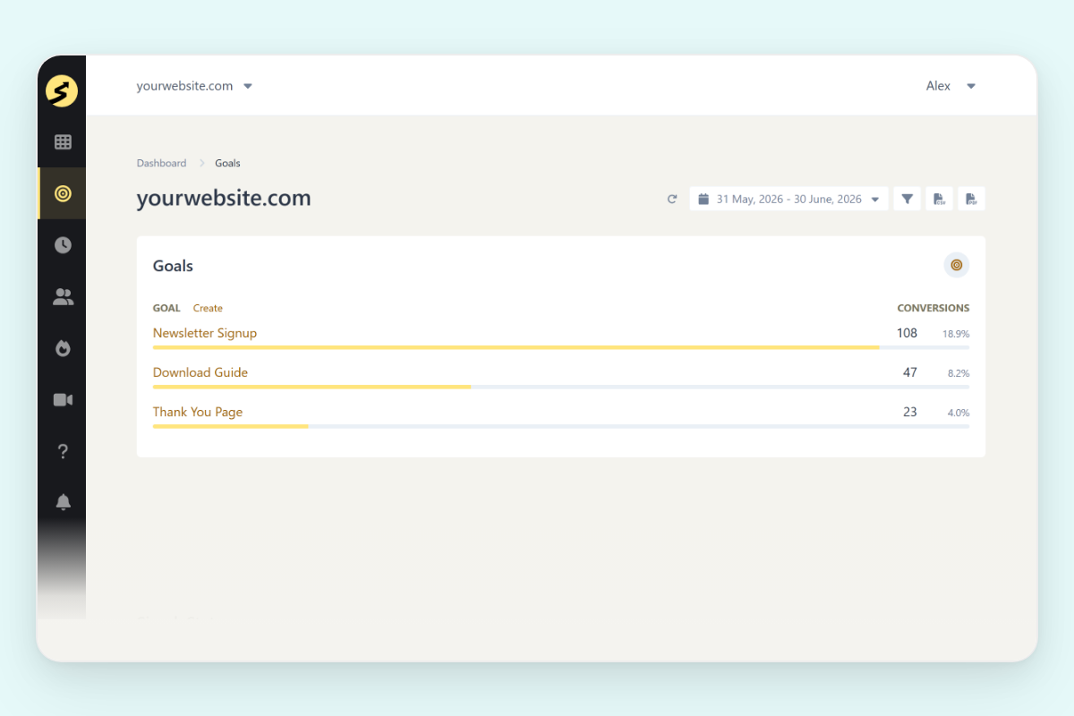Open the question mark help icon
The image size is (1074, 716).
[x=63, y=451]
